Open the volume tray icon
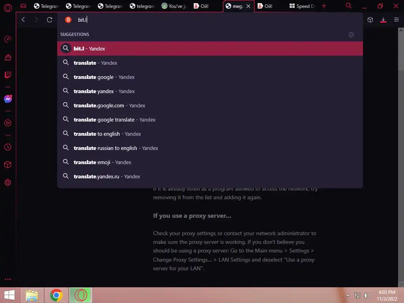Viewport: 404px width, 303px height. 367,295
